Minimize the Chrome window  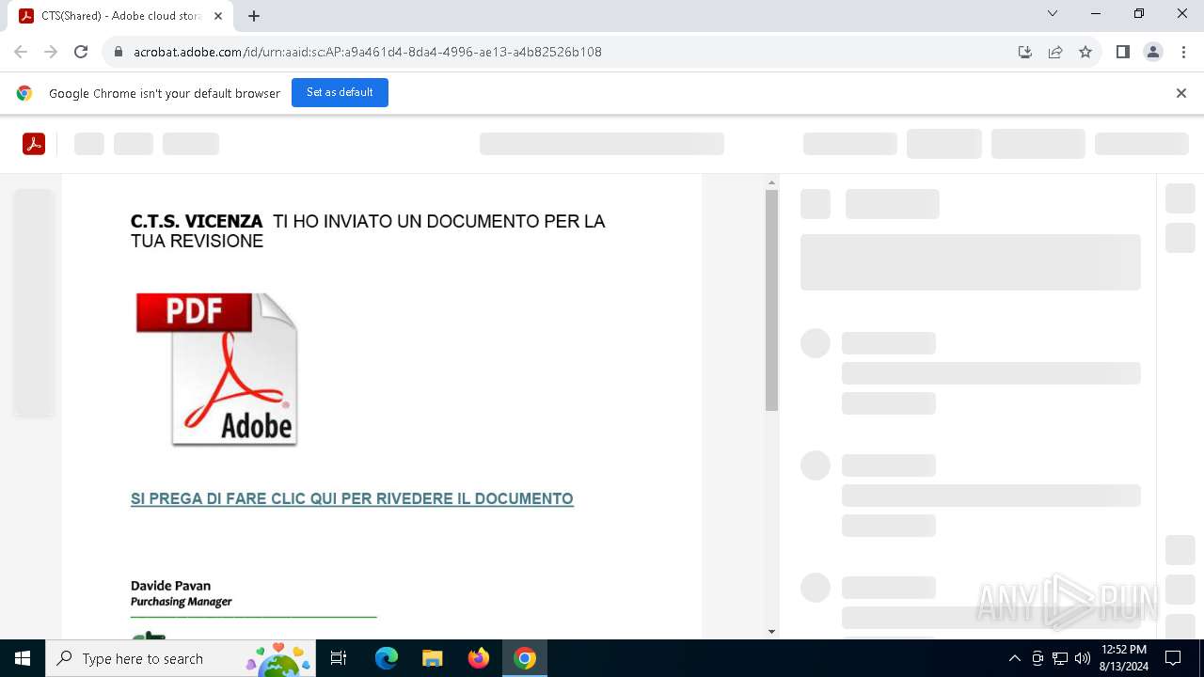click(1096, 14)
